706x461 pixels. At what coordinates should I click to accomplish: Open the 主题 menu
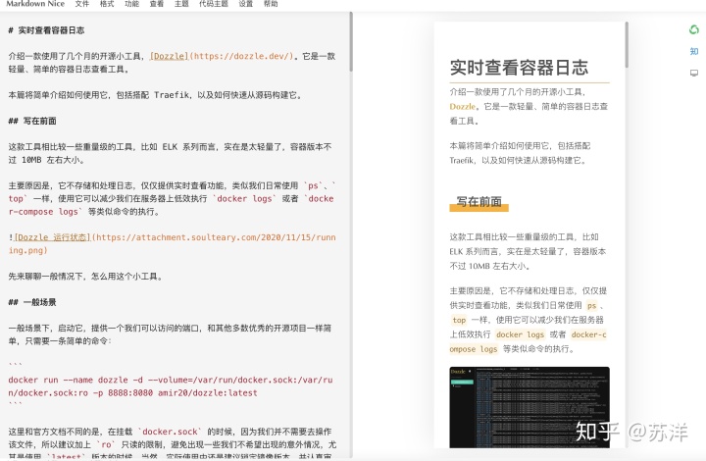pyautogui.click(x=181, y=4)
